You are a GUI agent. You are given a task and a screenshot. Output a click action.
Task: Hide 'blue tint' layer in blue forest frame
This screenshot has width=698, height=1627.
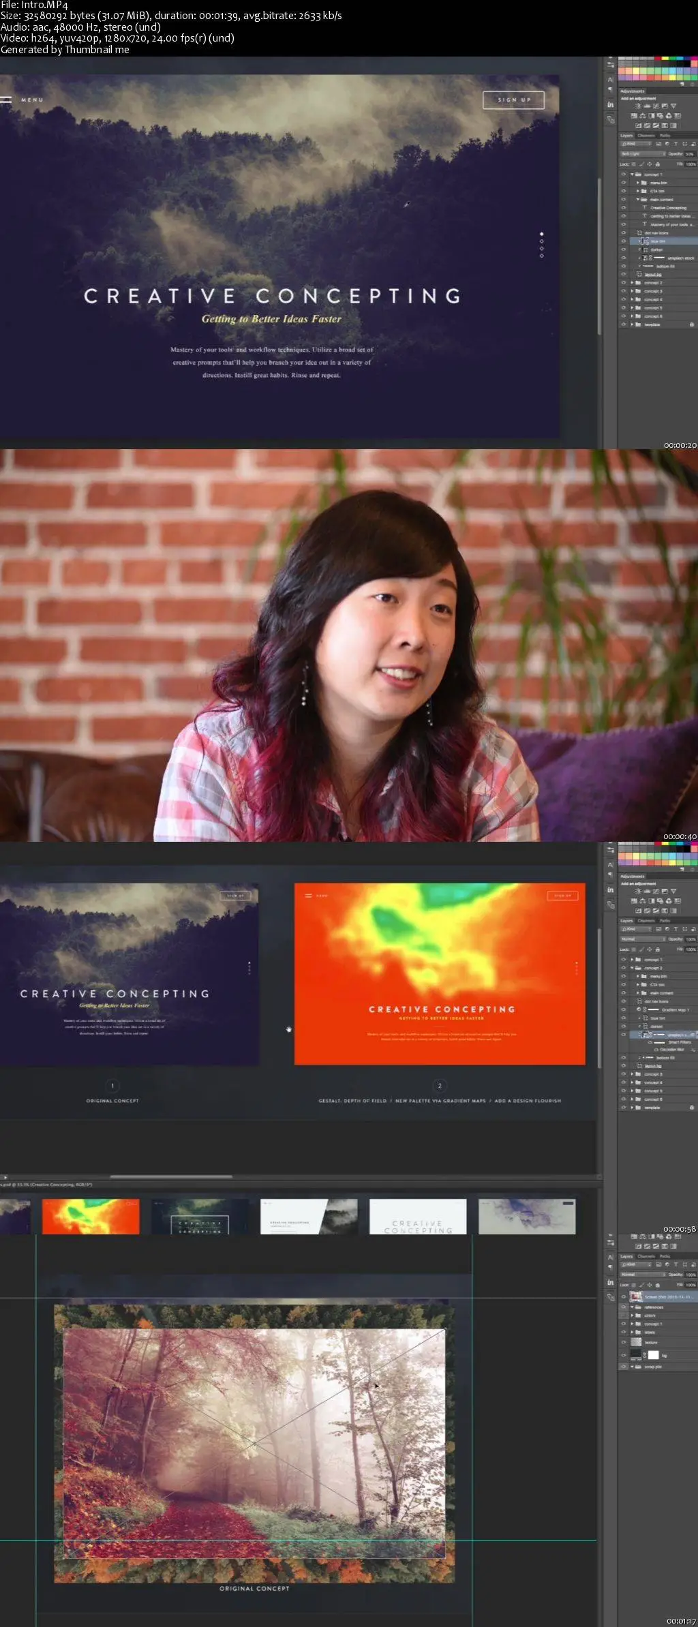[624, 241]
